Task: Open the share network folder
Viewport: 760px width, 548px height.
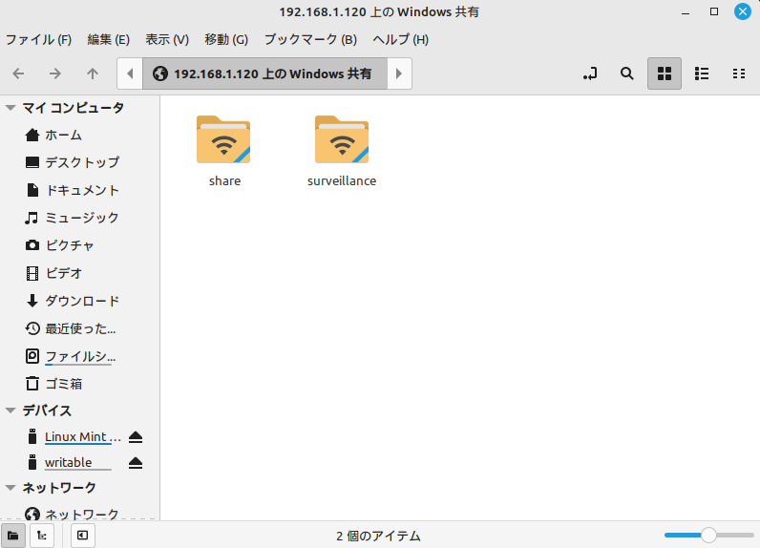Action: (x=224, y=151)
